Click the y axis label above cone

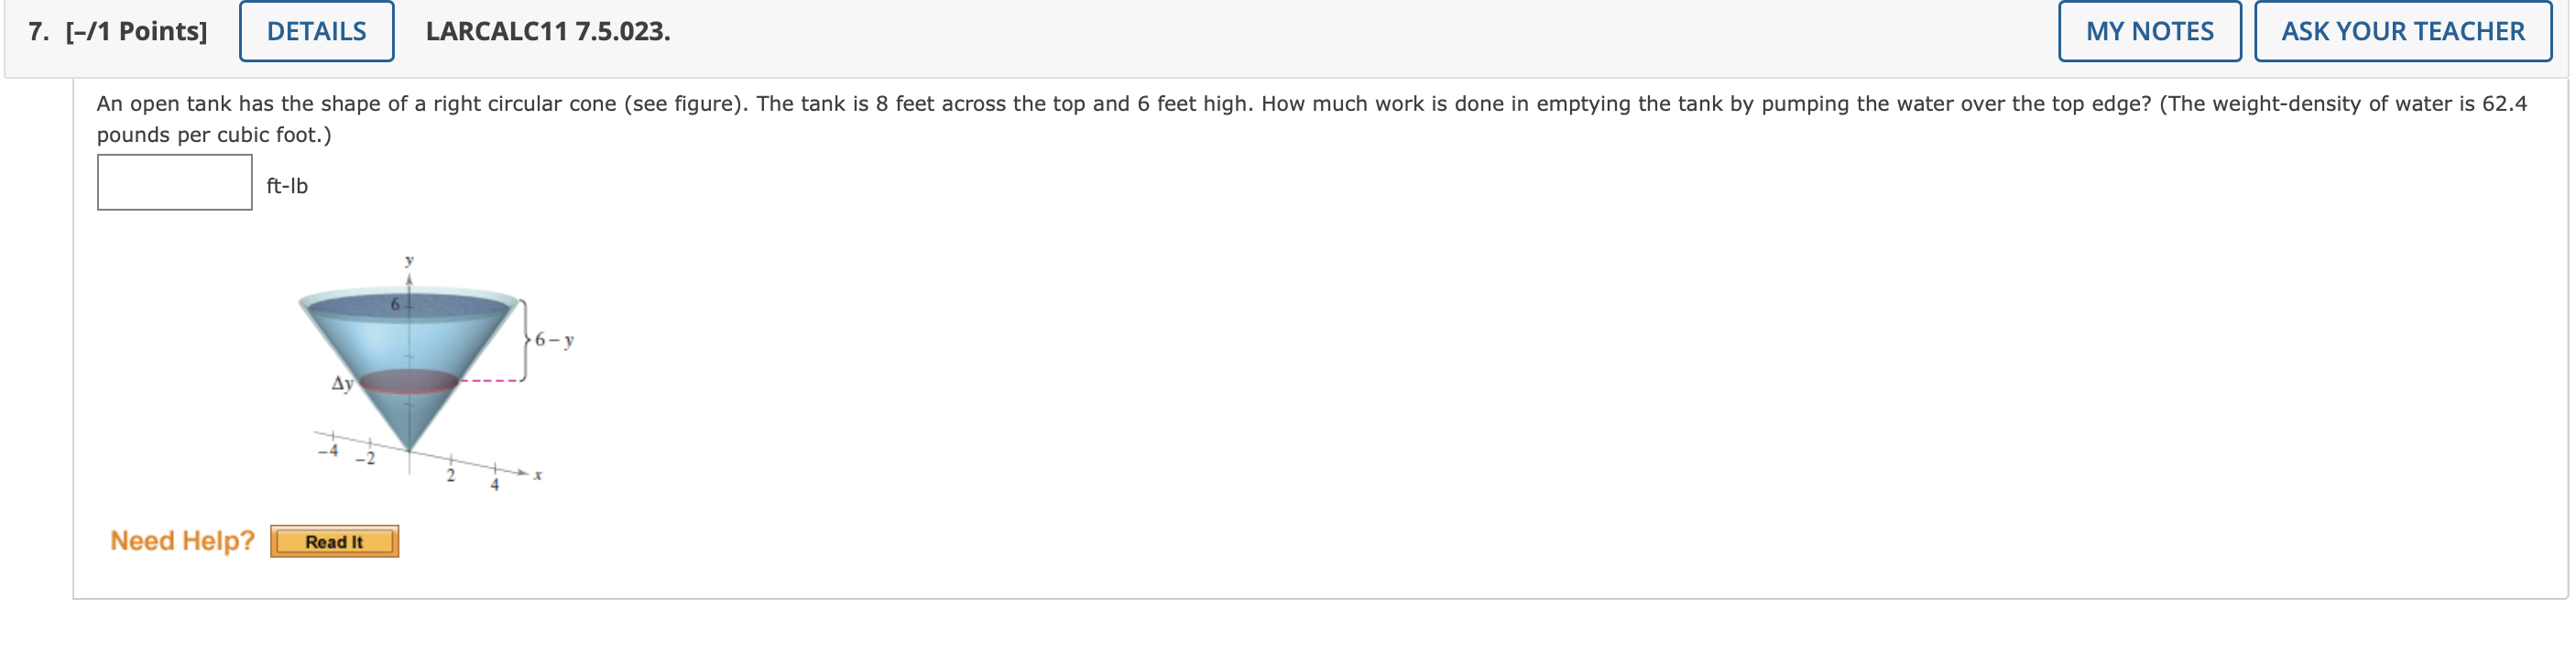[x=409, y=260]
